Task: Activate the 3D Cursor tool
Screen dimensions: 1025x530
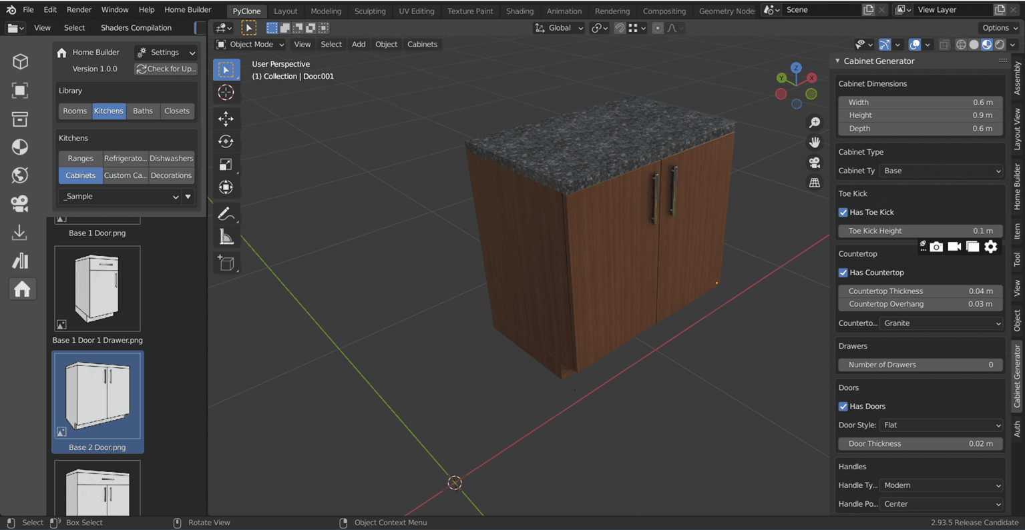Action: pos(226,92)
